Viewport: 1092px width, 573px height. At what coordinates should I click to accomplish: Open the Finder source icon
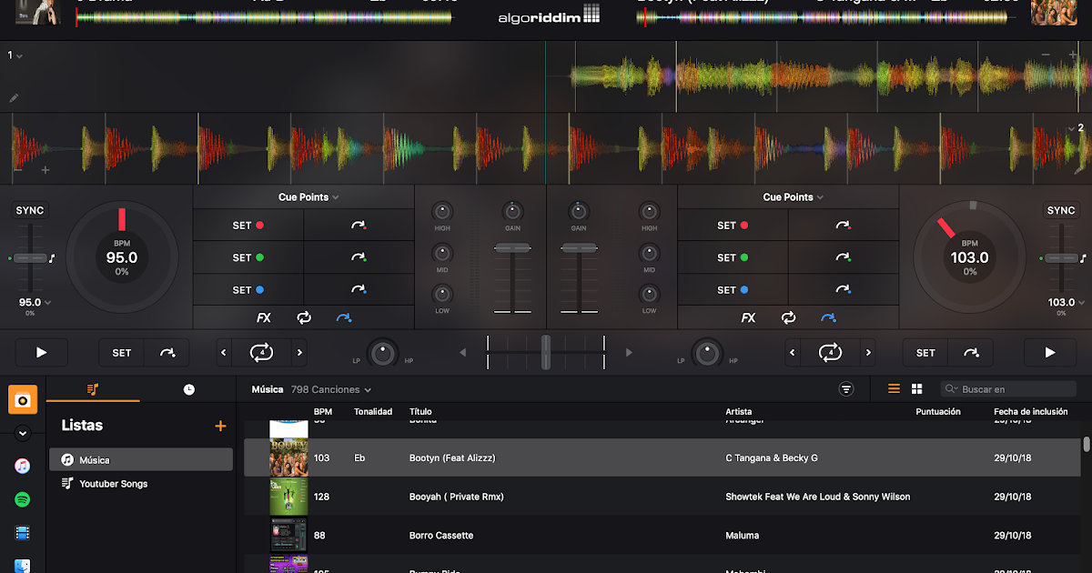click(23, 566)
